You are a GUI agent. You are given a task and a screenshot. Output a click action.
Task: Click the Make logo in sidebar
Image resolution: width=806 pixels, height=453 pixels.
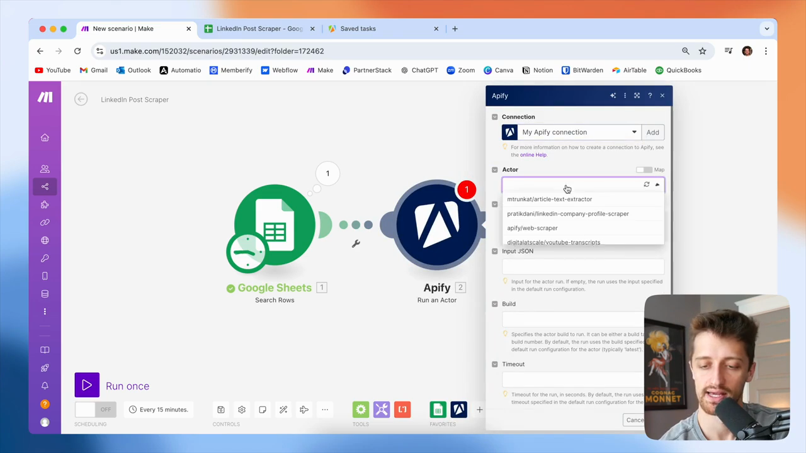tap(45, 97)
